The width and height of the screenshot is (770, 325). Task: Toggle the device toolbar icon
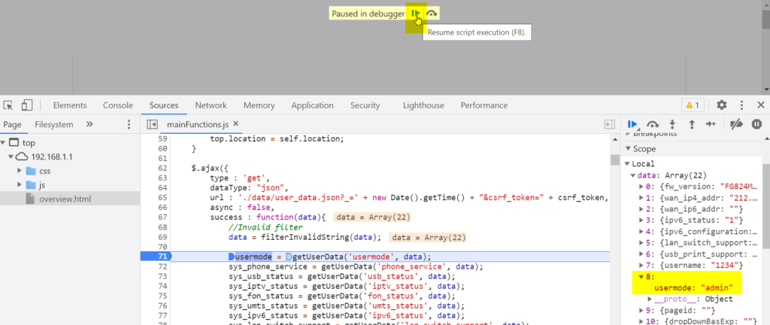[x=27, y=105]
